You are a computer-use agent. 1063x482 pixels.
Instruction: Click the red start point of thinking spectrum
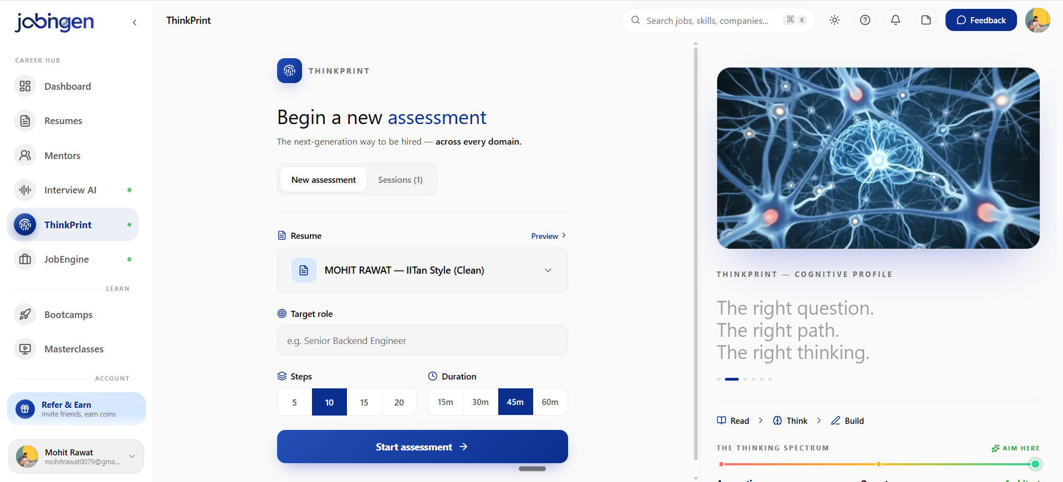click(721, 464)
